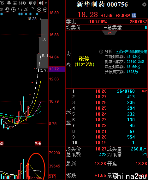
Task: Click the purple 13.72 price marker
Action: tap(57, 69)
